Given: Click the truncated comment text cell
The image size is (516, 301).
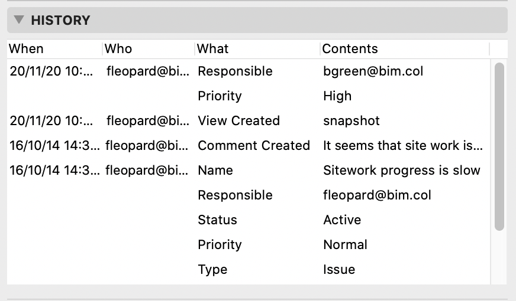Looking at the screenshot, I should tap(403, 146).
